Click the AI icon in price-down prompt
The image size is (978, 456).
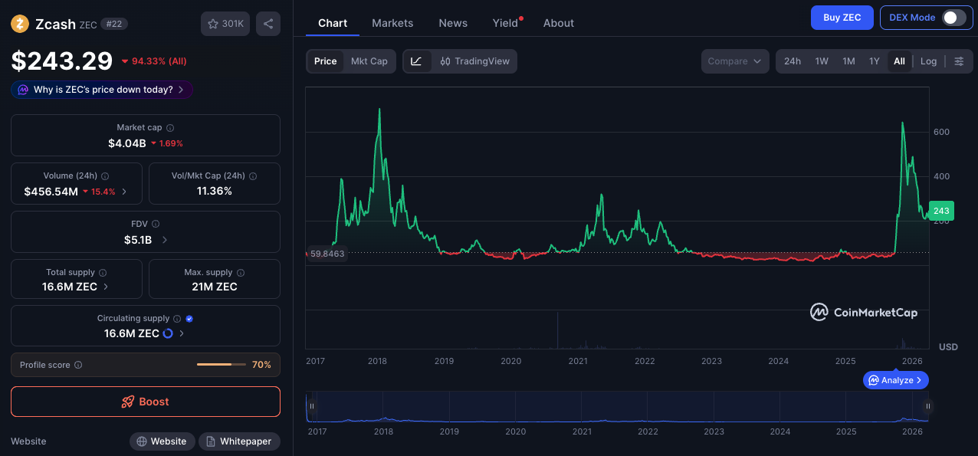point(23,90)
